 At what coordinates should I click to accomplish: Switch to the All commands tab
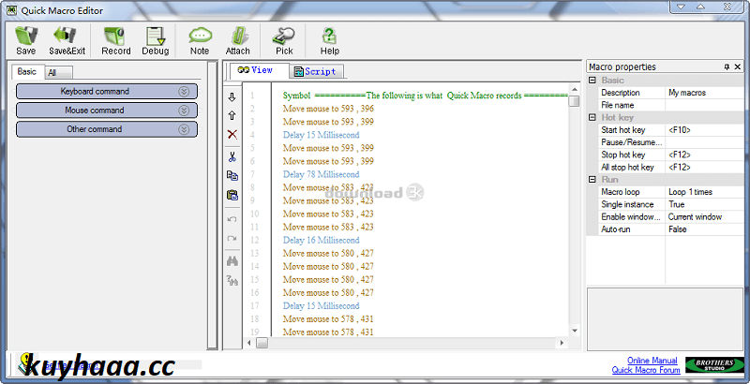pos(58,73)
